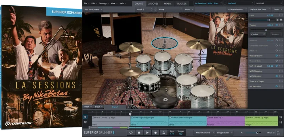Open the Song Creator panel
Viewport: 284px width, 137px height.
(x=224, y=133)
